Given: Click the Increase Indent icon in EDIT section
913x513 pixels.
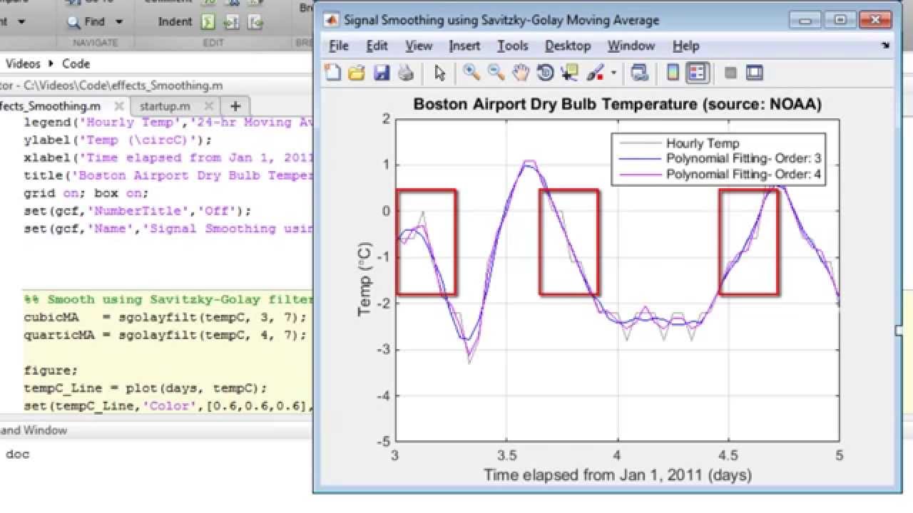Looking at the screenshot, I should (231, 22).
